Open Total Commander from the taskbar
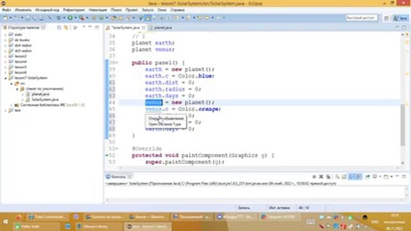 click(47, 217)
